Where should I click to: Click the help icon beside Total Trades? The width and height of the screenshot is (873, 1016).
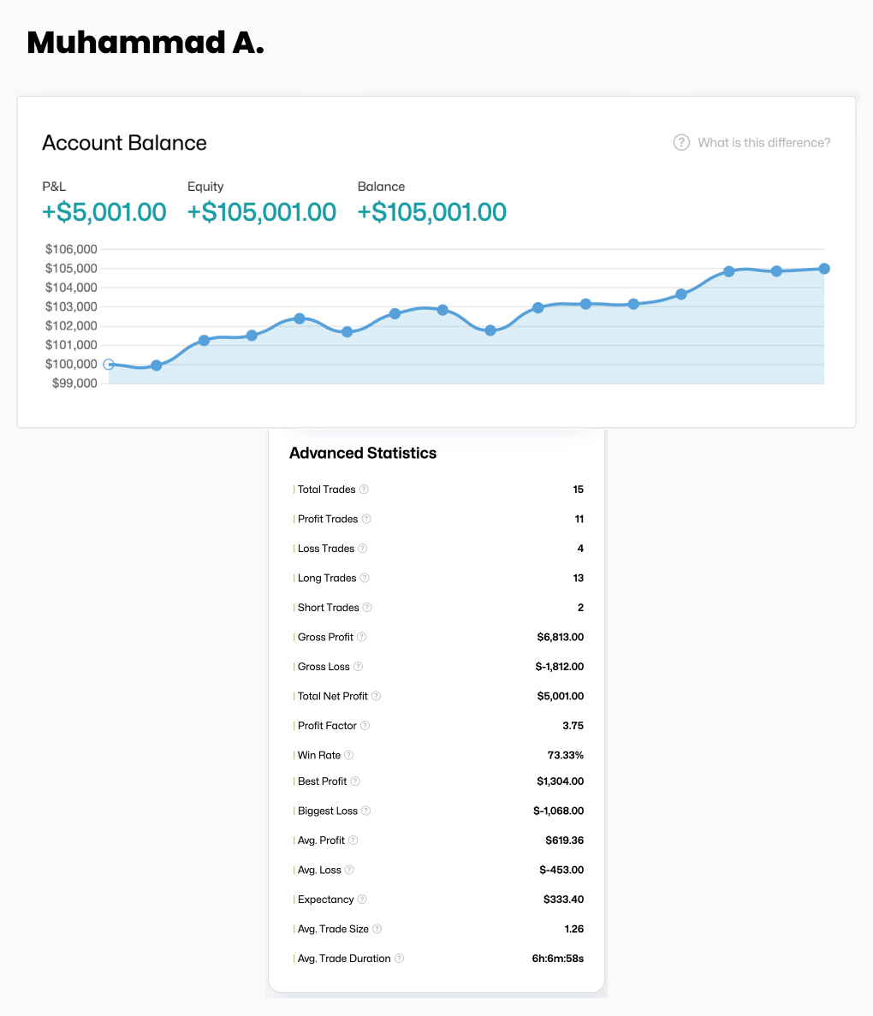pos(364,490)
